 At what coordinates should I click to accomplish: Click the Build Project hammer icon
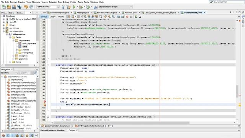pos(63,7)
